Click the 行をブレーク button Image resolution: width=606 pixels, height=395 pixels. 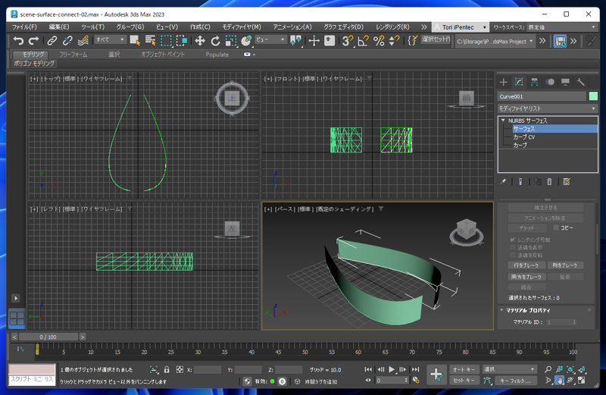[x=526, y=265]
